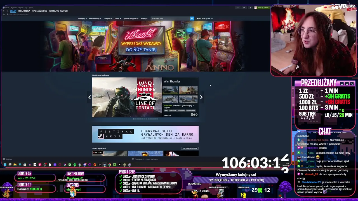This screenshot has height=201, width=358.
Task: Show next featured game with right arrow
Action: pos(201,97)
